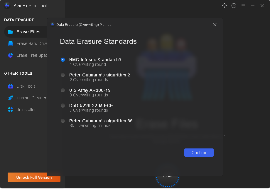Click the '35 Overwriting rounds' text
The width and height of the screenshot is (270, 194).
(x=90, y=126)
